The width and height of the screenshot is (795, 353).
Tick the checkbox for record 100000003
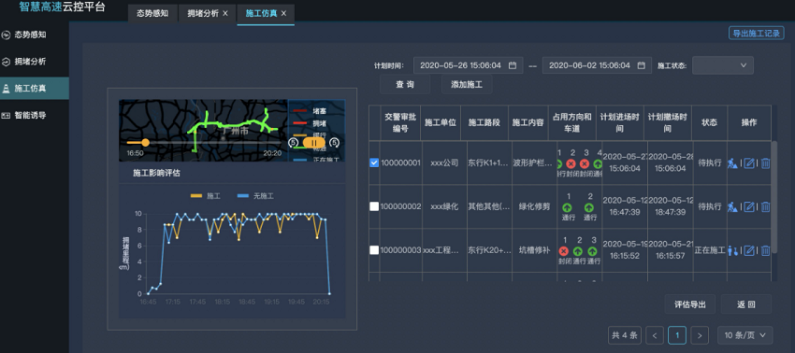click(374, 250)
